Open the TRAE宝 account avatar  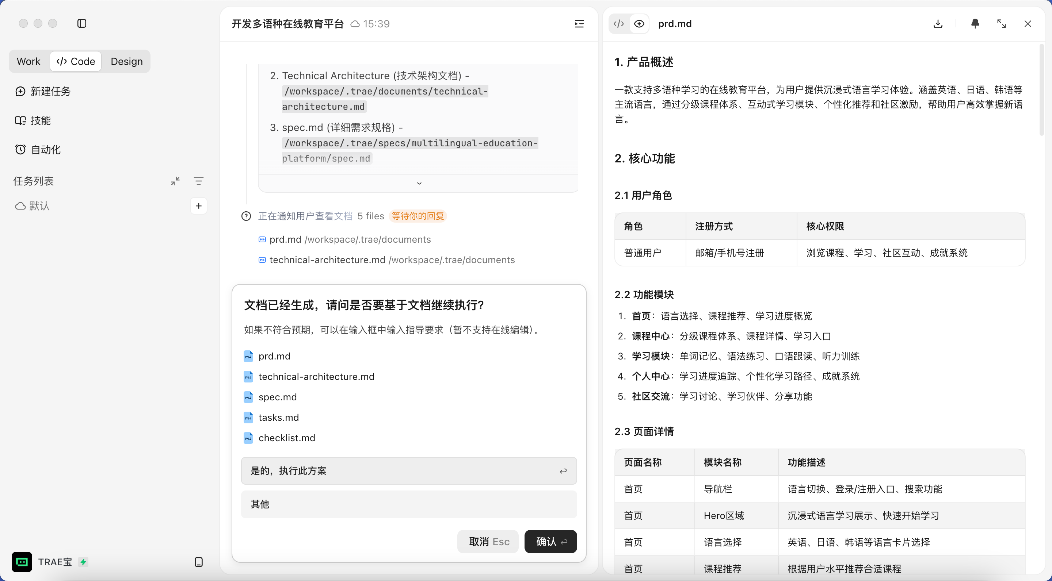pyautogui.click(x=22, y=562)
